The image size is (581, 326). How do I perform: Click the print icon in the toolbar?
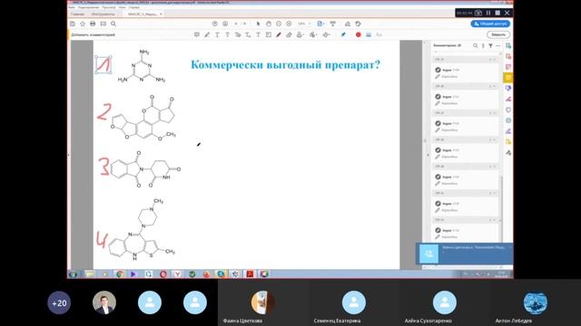click(93, 24)
